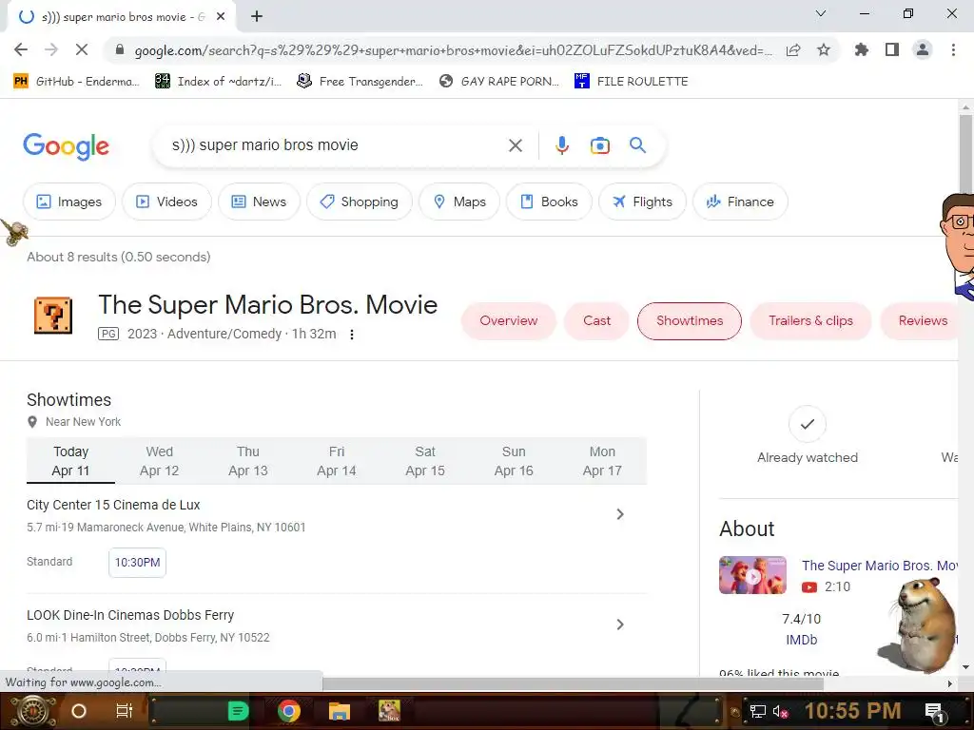Open FILE ROULETTE bookmark
The height and width of the screenshot is (730, 974).
(632, 82)
